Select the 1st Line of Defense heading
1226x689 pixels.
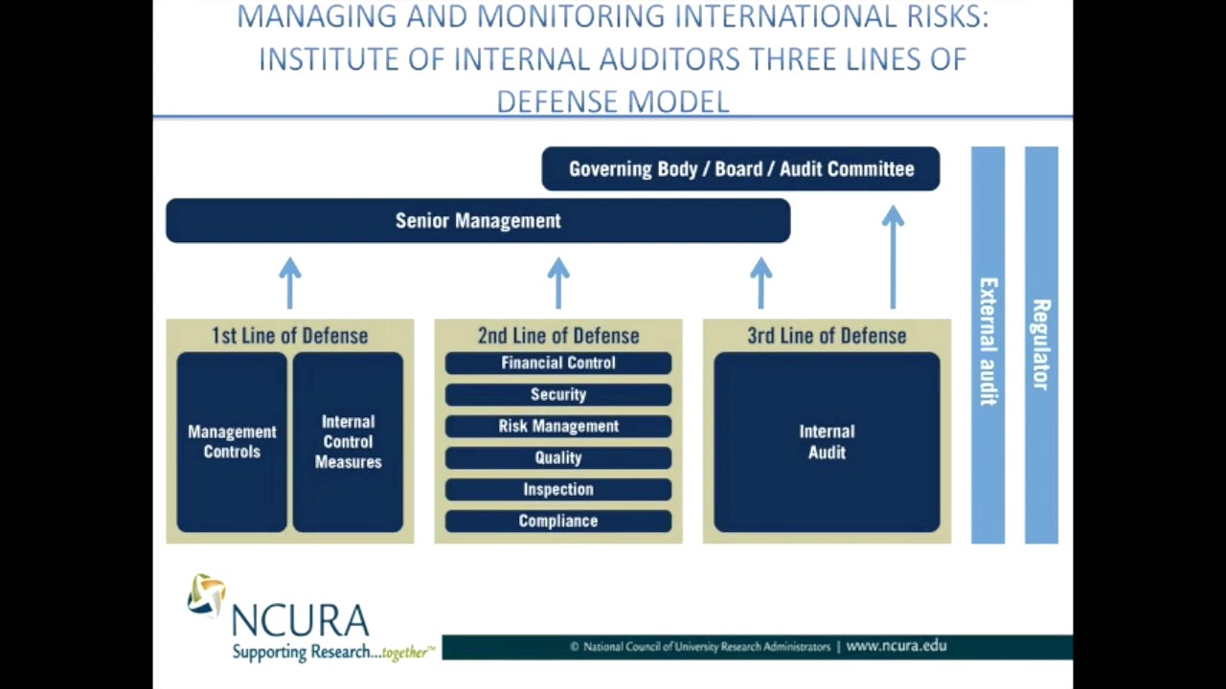click(x=289, y=336)
